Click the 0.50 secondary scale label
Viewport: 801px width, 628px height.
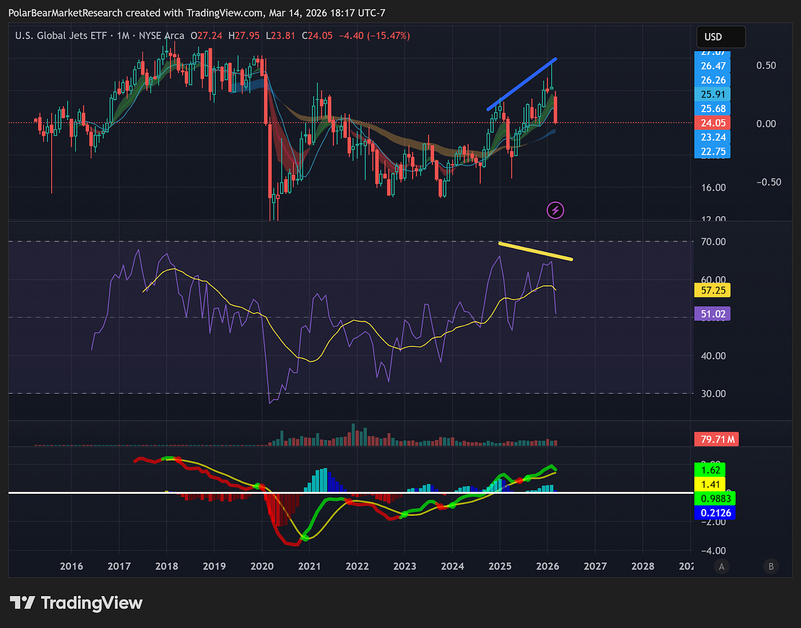tap(766, 65)
